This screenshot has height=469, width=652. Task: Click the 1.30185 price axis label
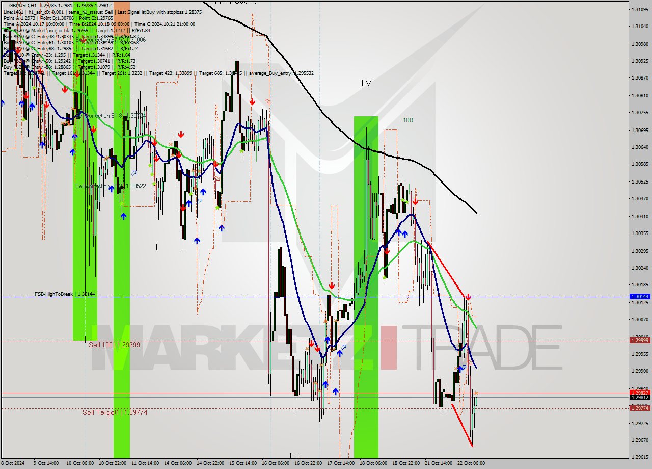tap(639, 285)
